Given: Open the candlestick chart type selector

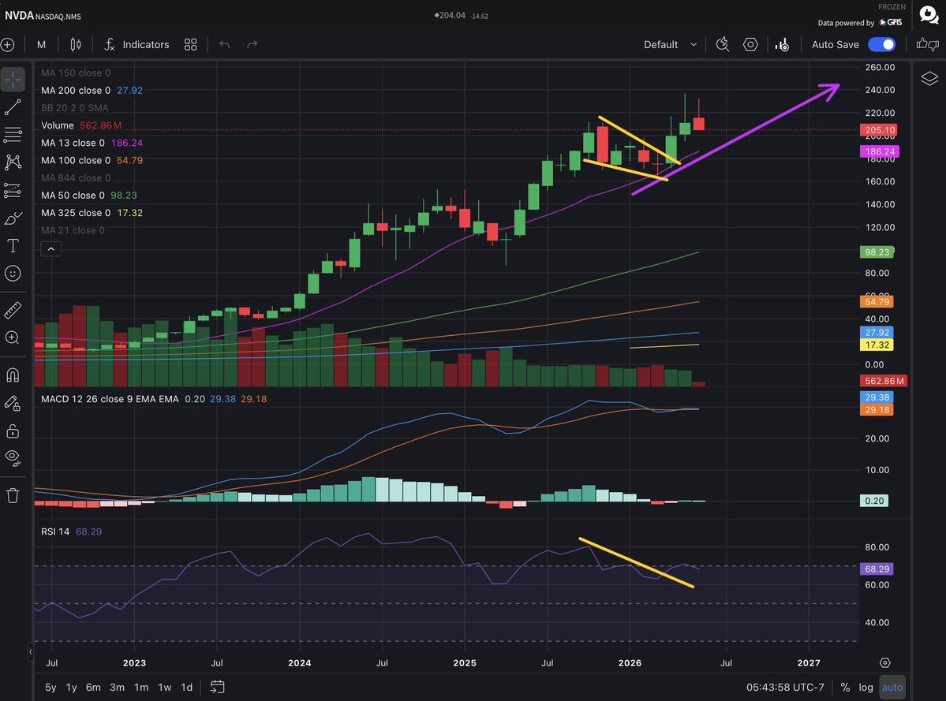Looking at the screenshot, I should tap(76, 45).
